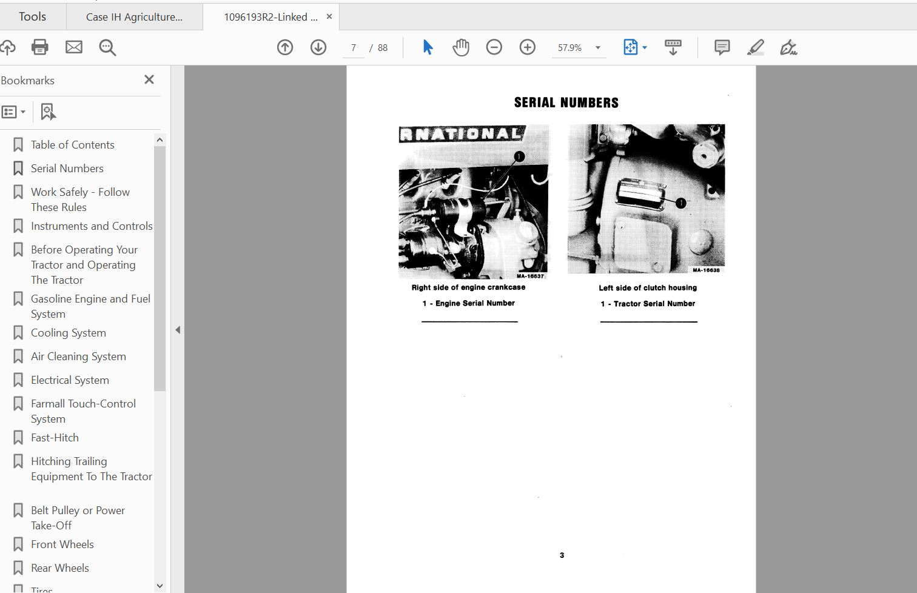This screenshot has width=917, height=593.
Task: Click the bookmarks panel scrollbar thumb
Action: [x=160, y=268]
